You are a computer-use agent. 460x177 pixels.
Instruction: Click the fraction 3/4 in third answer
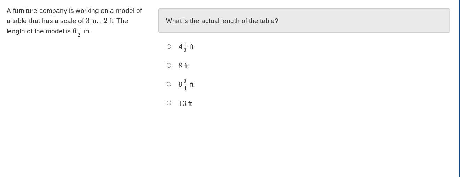[x=185, y=85]
